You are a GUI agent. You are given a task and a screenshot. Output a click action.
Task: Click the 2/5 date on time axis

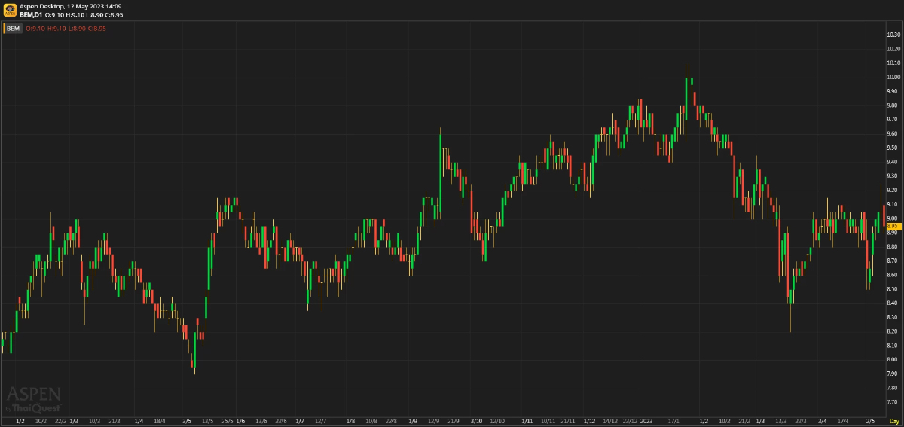click(x=870, y=420)
